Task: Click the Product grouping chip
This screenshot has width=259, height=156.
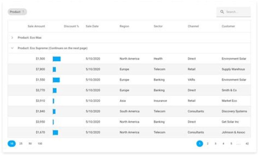Action: 17,12
